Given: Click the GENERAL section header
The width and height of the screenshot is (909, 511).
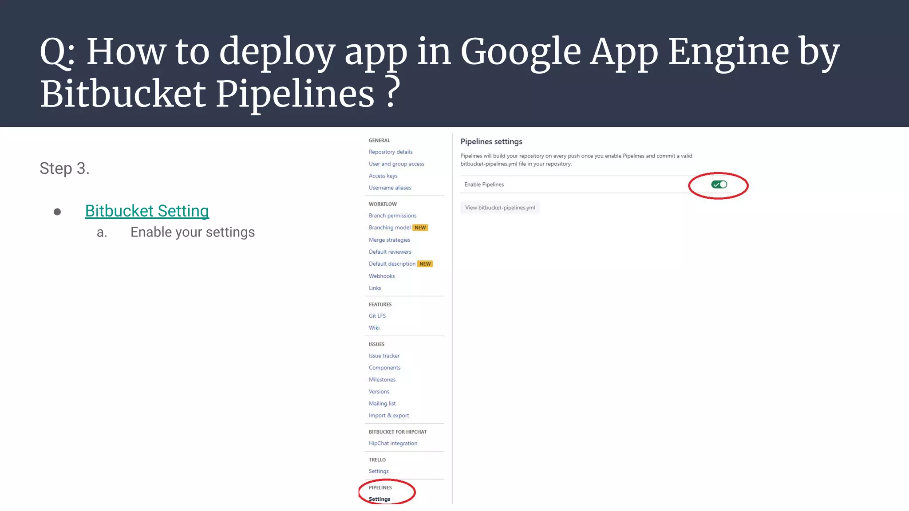Looking at the screenshot, I should tap(379, 141).
